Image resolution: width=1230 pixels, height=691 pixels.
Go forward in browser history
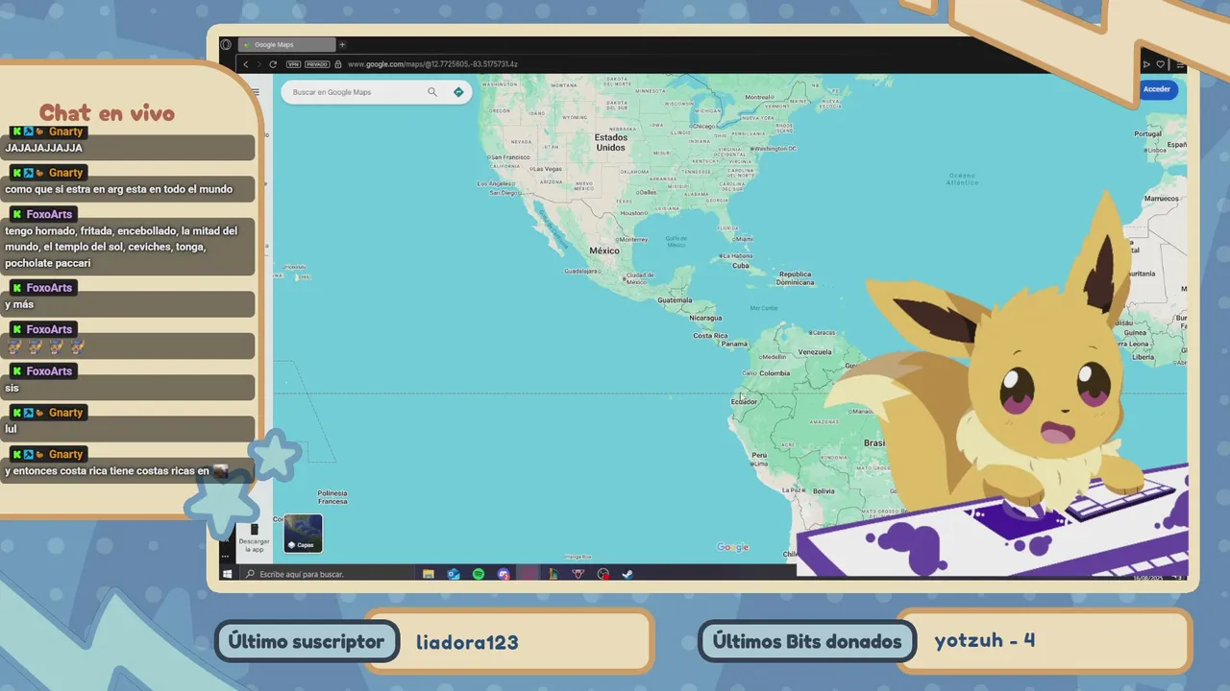(259, 64)
